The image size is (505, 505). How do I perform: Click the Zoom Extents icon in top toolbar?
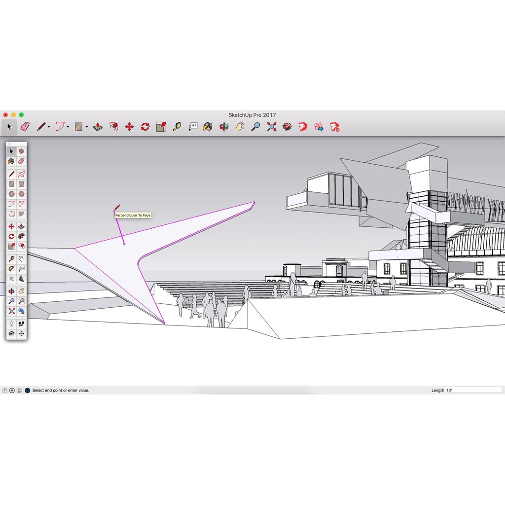(271, 127)
